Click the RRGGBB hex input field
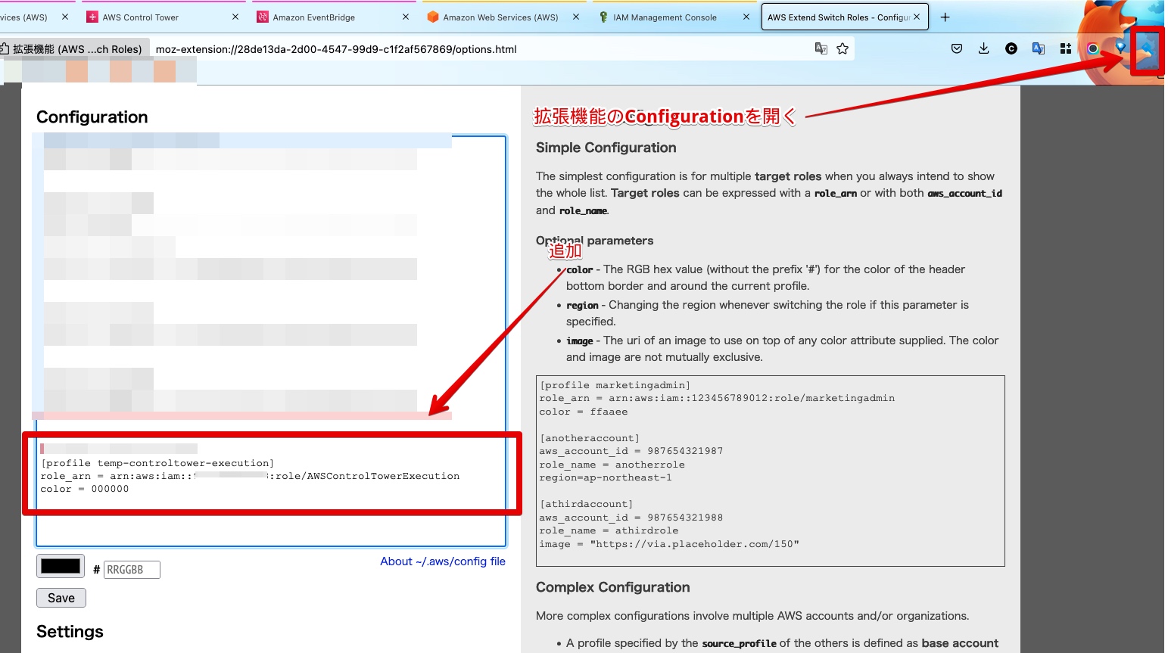This screenshot has height=653, width=1168. click(133, 569)
